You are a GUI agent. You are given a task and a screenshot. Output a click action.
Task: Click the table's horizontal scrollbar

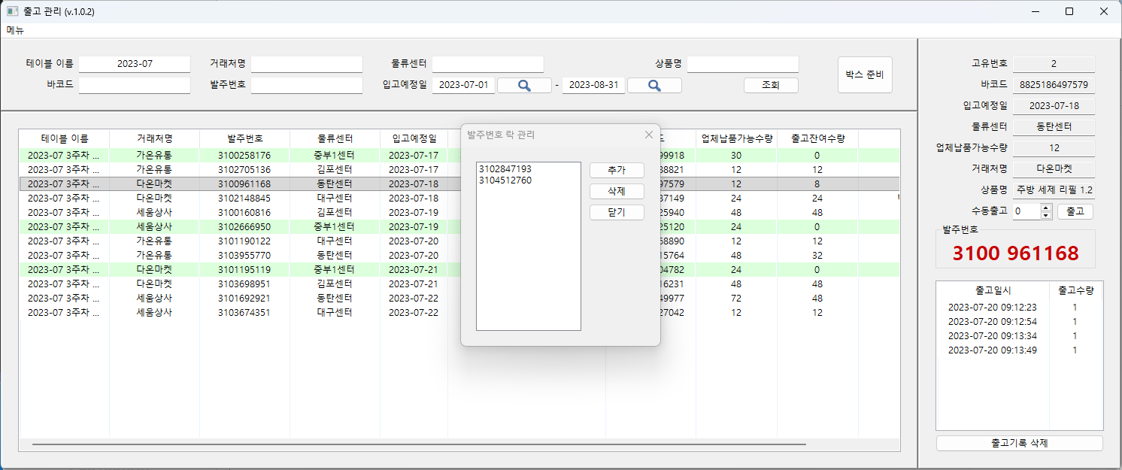419,444
